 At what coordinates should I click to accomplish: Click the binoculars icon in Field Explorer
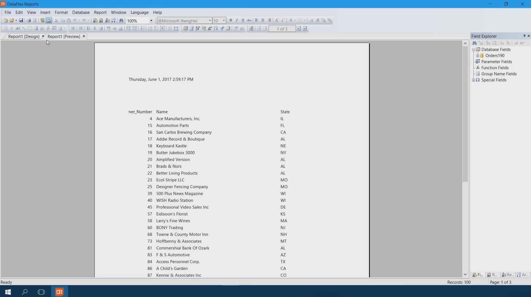point(474,43)
